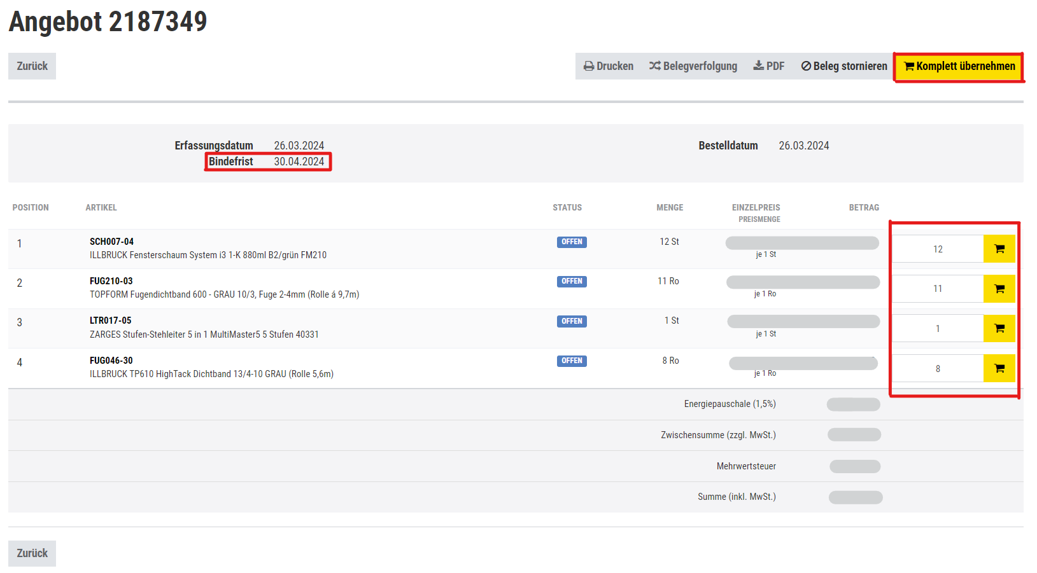
Task: Click cart icon for LTR017-05 Stehleiter
Action: tap(999, 329)
